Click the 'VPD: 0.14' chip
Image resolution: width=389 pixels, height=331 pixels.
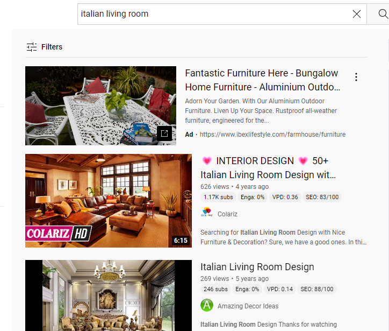[280, 289]
